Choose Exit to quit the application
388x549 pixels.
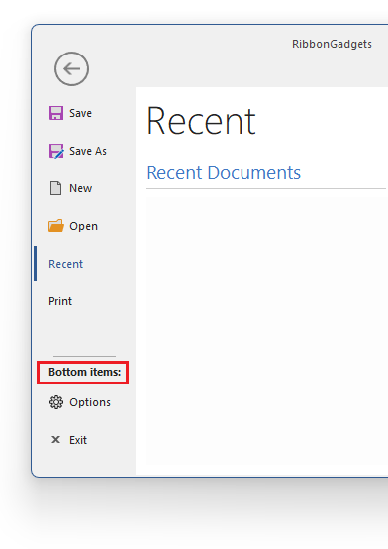pyautogui.click(x=85, y=440)
